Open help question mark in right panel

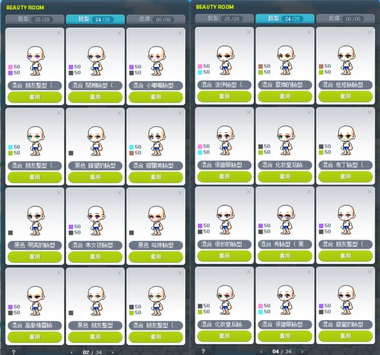click(203, 351)
